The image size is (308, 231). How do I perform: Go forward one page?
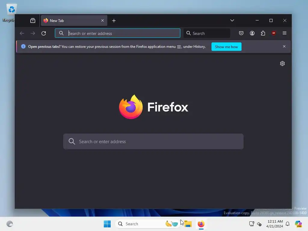tap(32, 33)
